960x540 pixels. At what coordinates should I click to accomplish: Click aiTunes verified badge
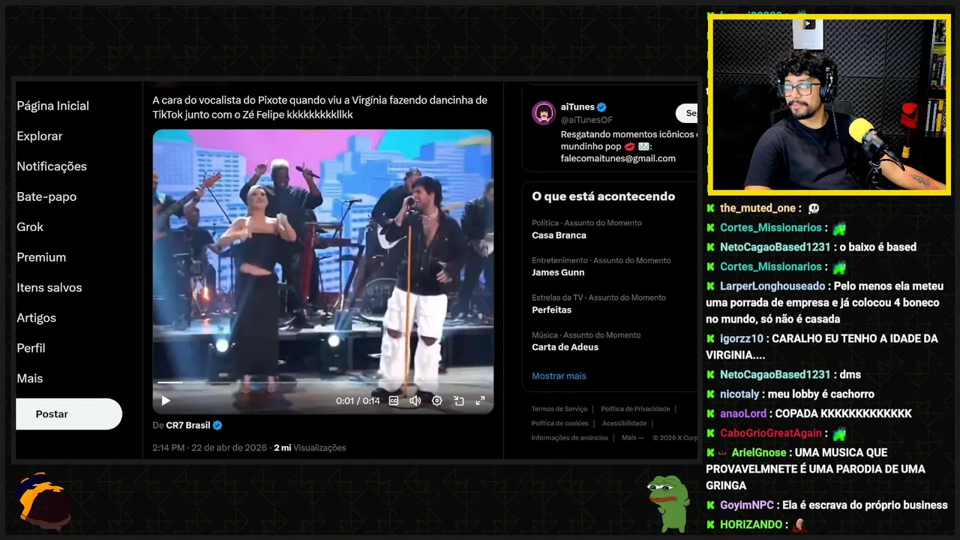point(601,107)
